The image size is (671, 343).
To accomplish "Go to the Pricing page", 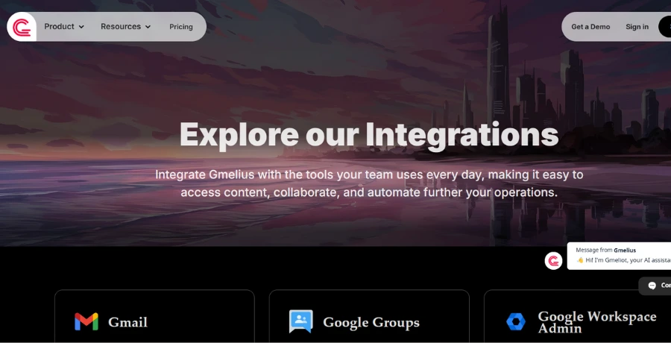I will (181, 27).
